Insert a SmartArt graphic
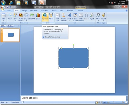Screen dimensions: 129x105 click(32, 16)
